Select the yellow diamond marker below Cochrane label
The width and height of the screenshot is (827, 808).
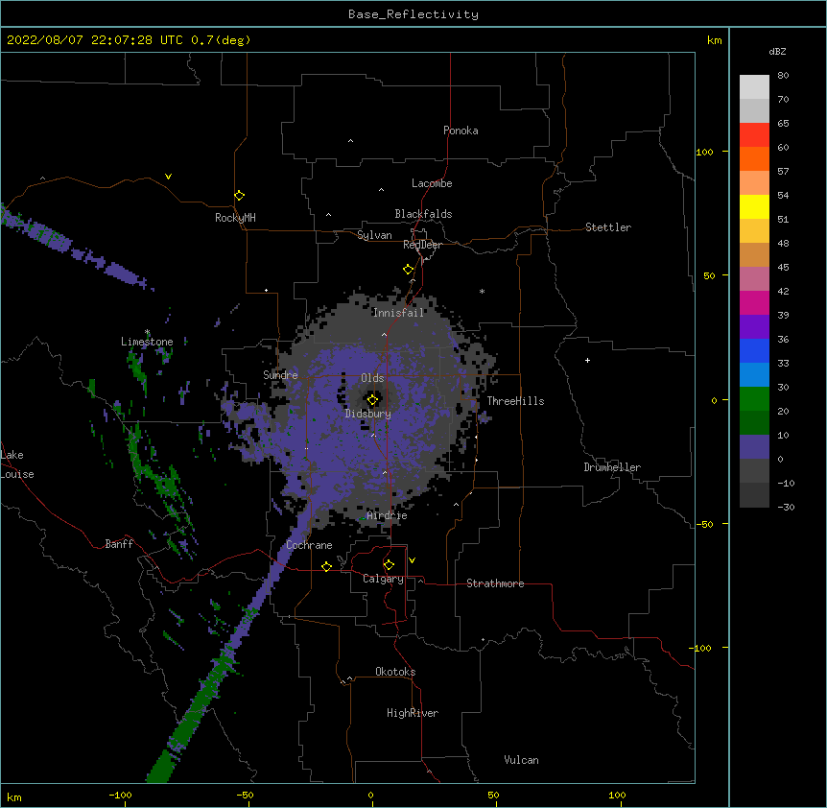tap(326, 566)
